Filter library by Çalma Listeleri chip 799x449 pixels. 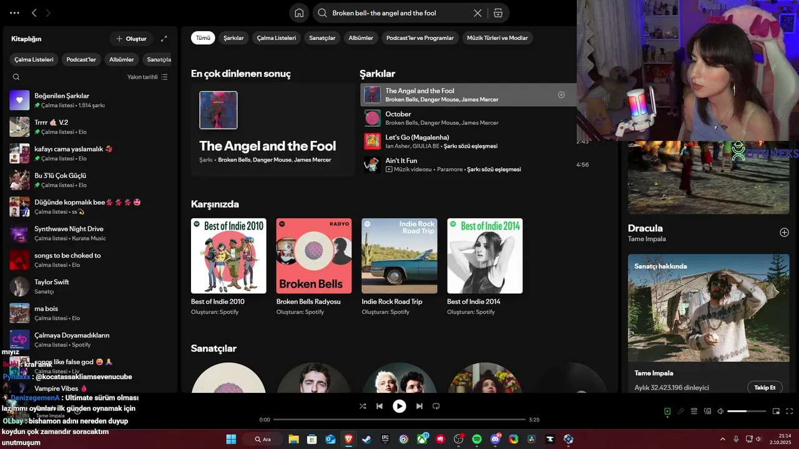(34, 59)
